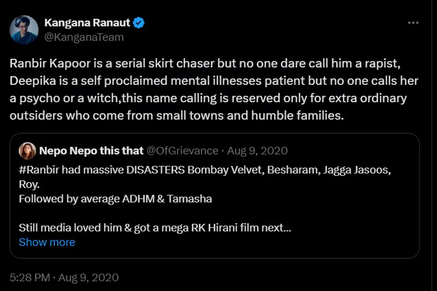The height and width of the screenshot is (291, 437).
Task: Click the 'Followed by average ADHM & Tamasha' line
Action: [115, 199]
